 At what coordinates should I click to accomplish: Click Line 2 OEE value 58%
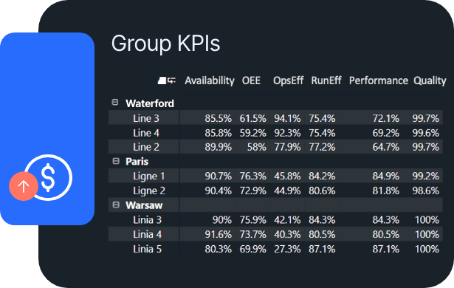click(x=256, y=147)
